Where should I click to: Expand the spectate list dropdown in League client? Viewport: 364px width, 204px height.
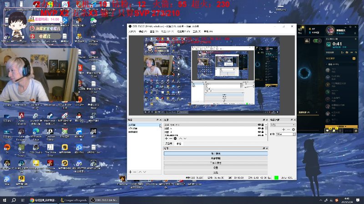pyautogui.click(x=316, y=112)
